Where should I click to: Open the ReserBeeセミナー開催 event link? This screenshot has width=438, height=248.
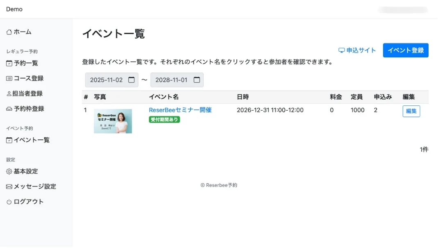[180, 110]
